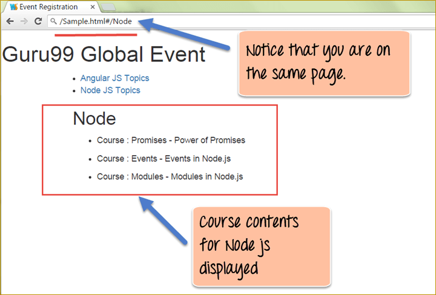This screenshot has width=436, height=295.
Task: Reload the page with the refresh icon
Action: click(38, 21)
